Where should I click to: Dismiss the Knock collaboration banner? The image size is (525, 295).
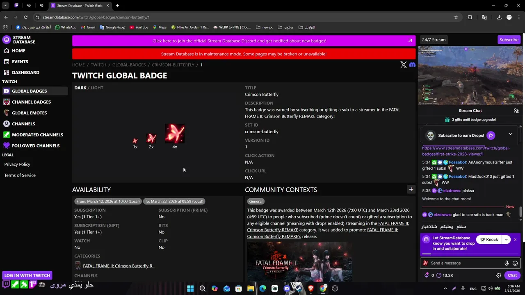point(515,240)
